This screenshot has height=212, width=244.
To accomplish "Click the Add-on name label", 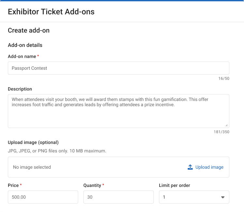I will [22, 56].
